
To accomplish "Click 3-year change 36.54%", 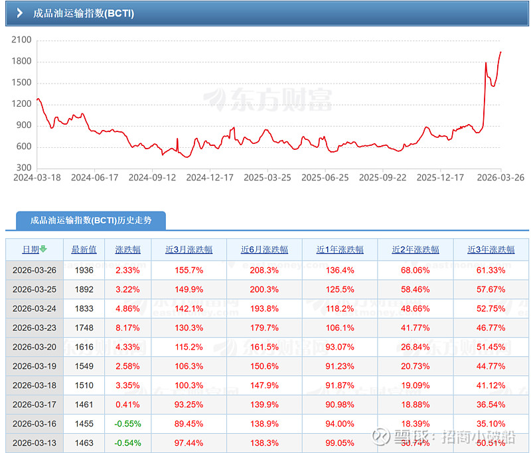I will [491, 405].
